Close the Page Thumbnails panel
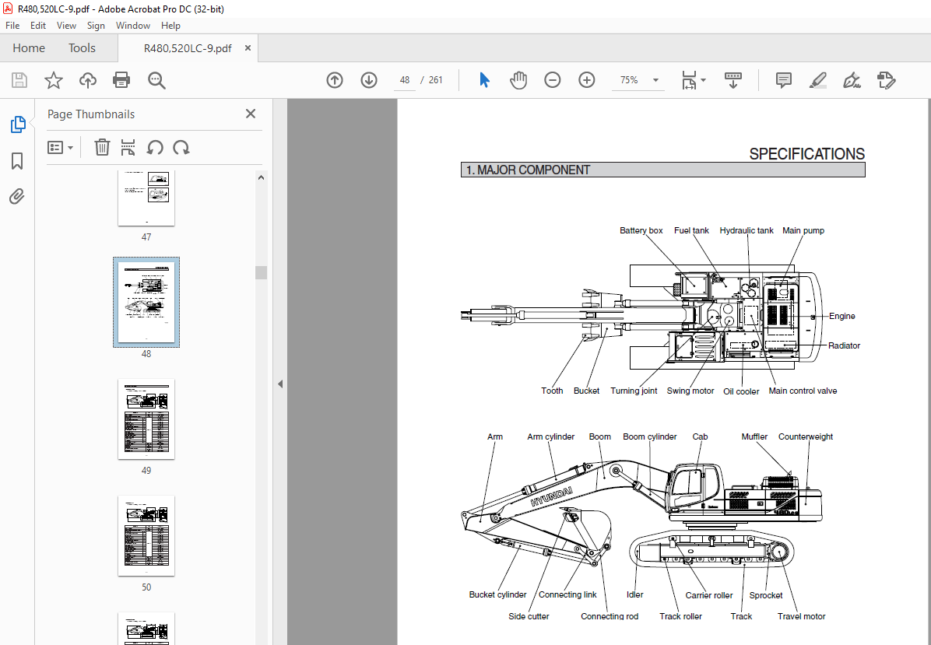The image size is (931, 645). (251, 114)
